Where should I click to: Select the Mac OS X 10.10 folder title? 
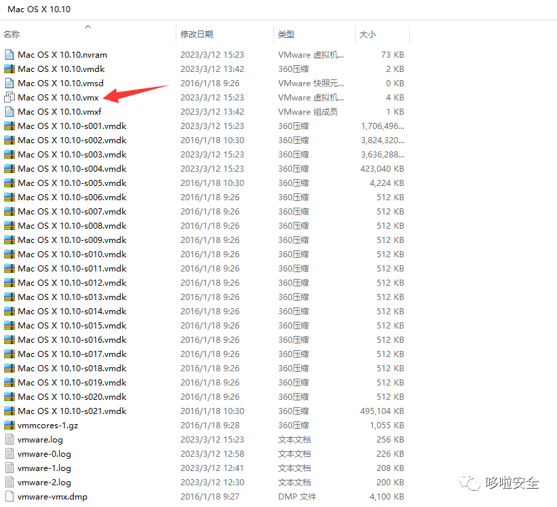39,10
